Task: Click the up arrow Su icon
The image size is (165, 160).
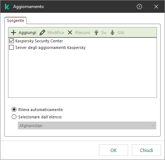Action: [96, 33]
